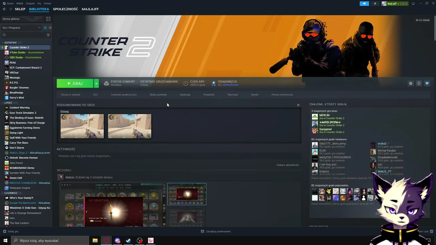Open Windows Start menu

coord(5,241)
